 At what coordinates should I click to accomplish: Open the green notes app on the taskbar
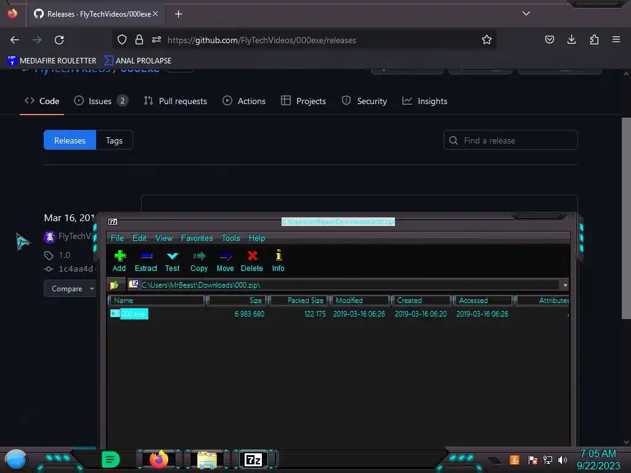coord(111,459)
